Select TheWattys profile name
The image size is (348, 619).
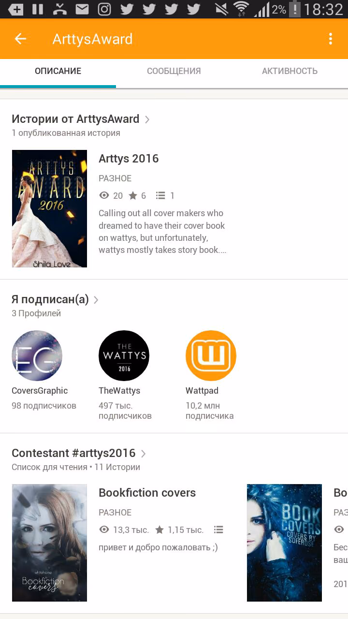pyautogui.click(x=119, y=391)
